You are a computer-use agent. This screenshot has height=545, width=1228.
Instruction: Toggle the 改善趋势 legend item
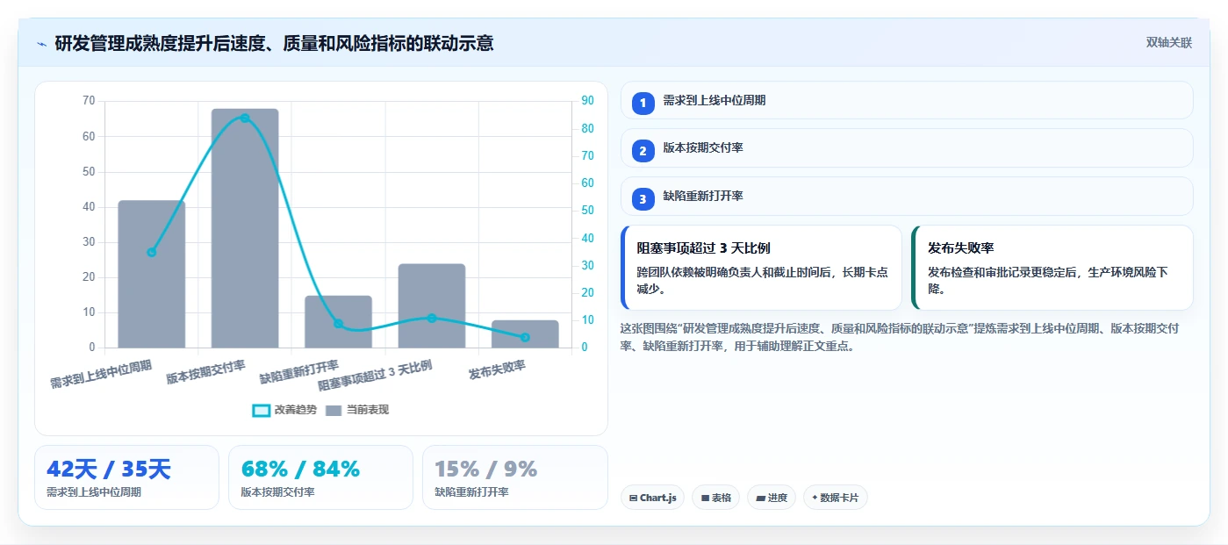click(x=284, y=410)
